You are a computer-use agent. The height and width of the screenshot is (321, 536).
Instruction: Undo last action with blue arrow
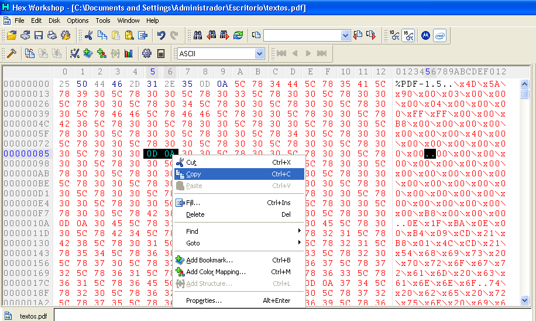tap(162, 35)
